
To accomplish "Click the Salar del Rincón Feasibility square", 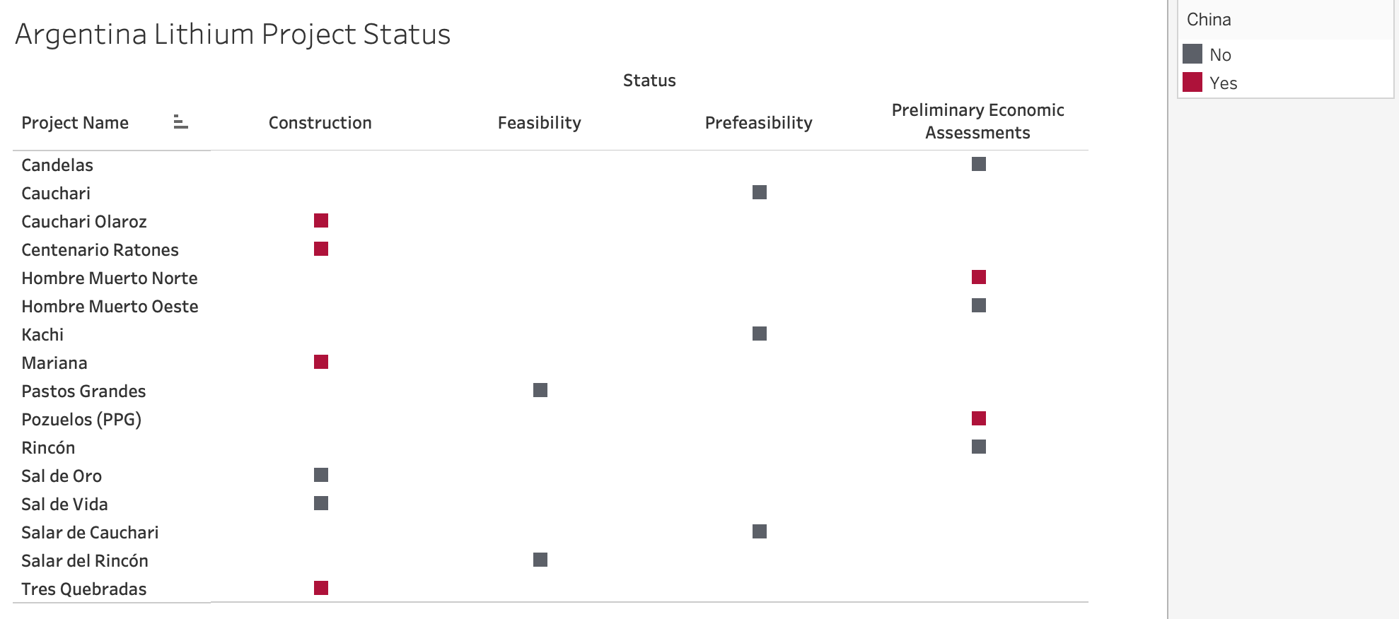I will (x=540, y=560).
